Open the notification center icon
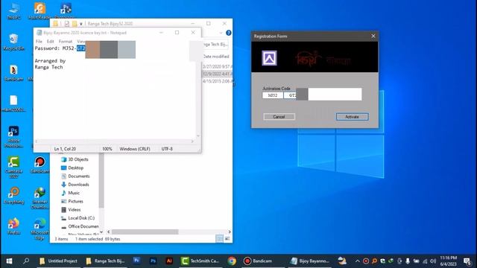 (x=467, y=261)
